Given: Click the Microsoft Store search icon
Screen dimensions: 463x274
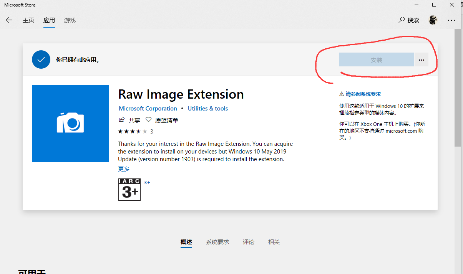Looking at the screenshot, I should click(401, 20).
